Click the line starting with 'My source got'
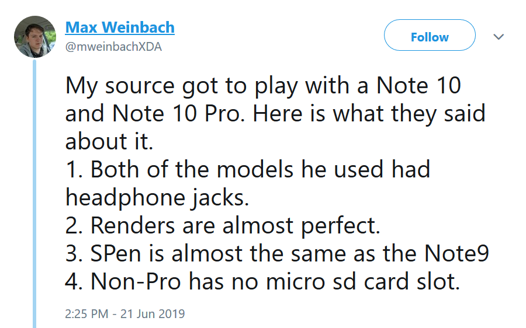Viewport: 526px width, 328px height. (263, 86)
